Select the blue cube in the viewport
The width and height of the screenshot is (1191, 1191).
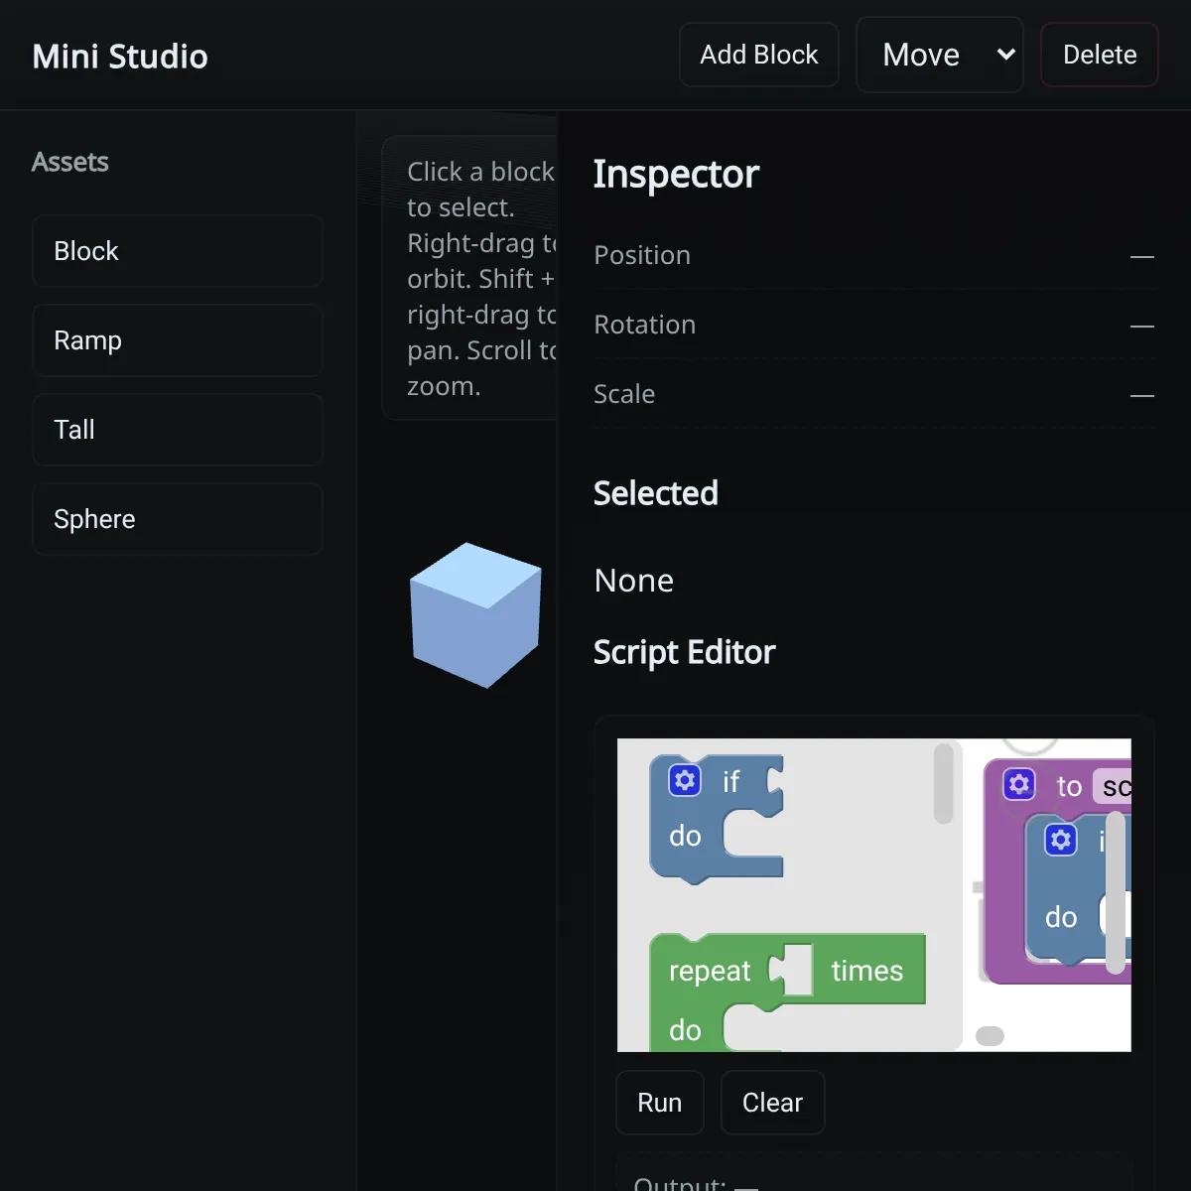(475, 615)
